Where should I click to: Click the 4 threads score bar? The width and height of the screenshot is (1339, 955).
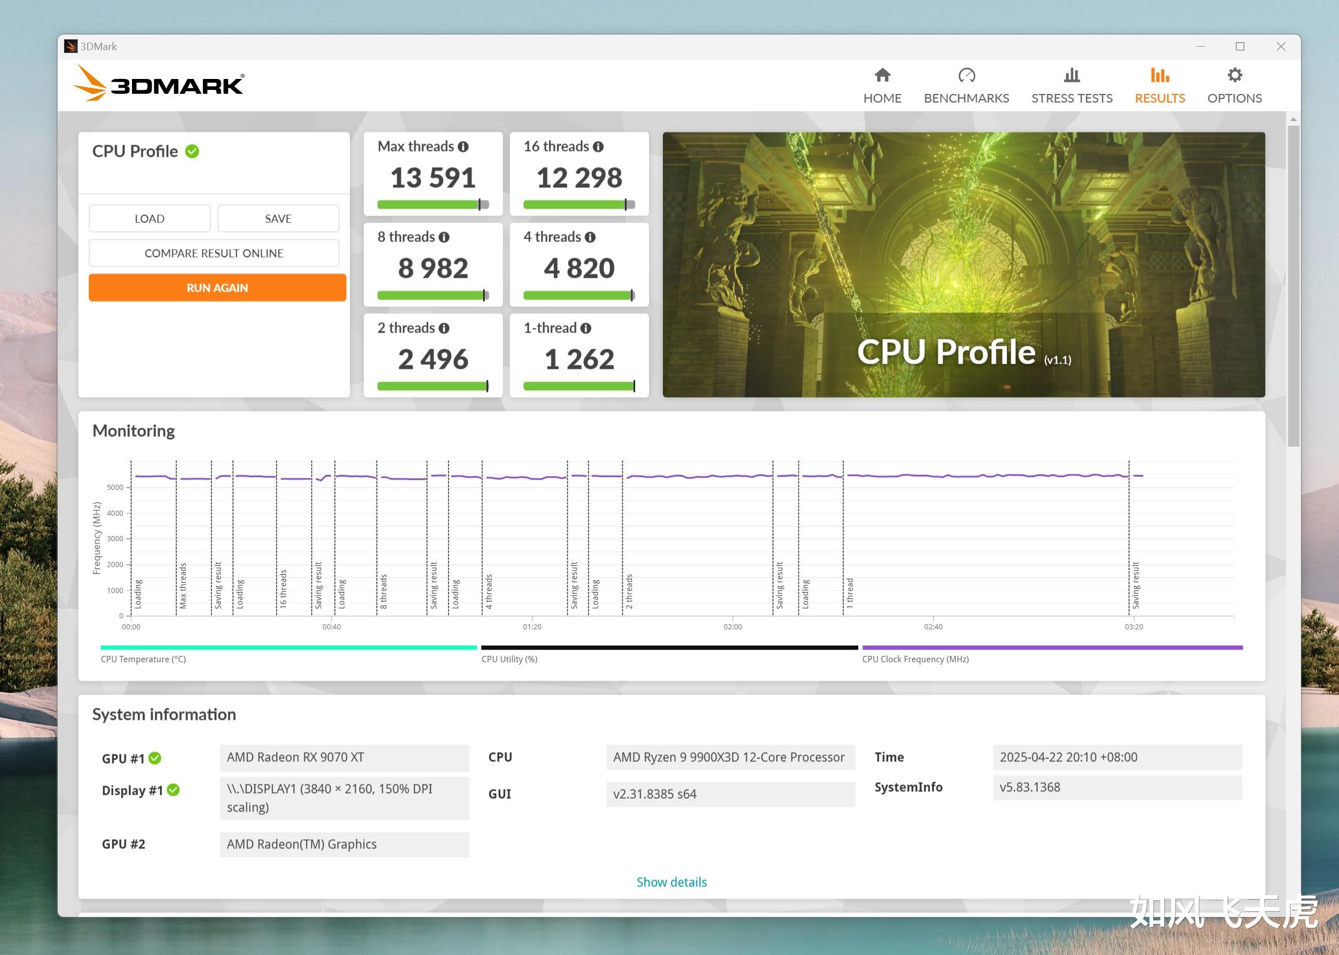coord(579,295)
